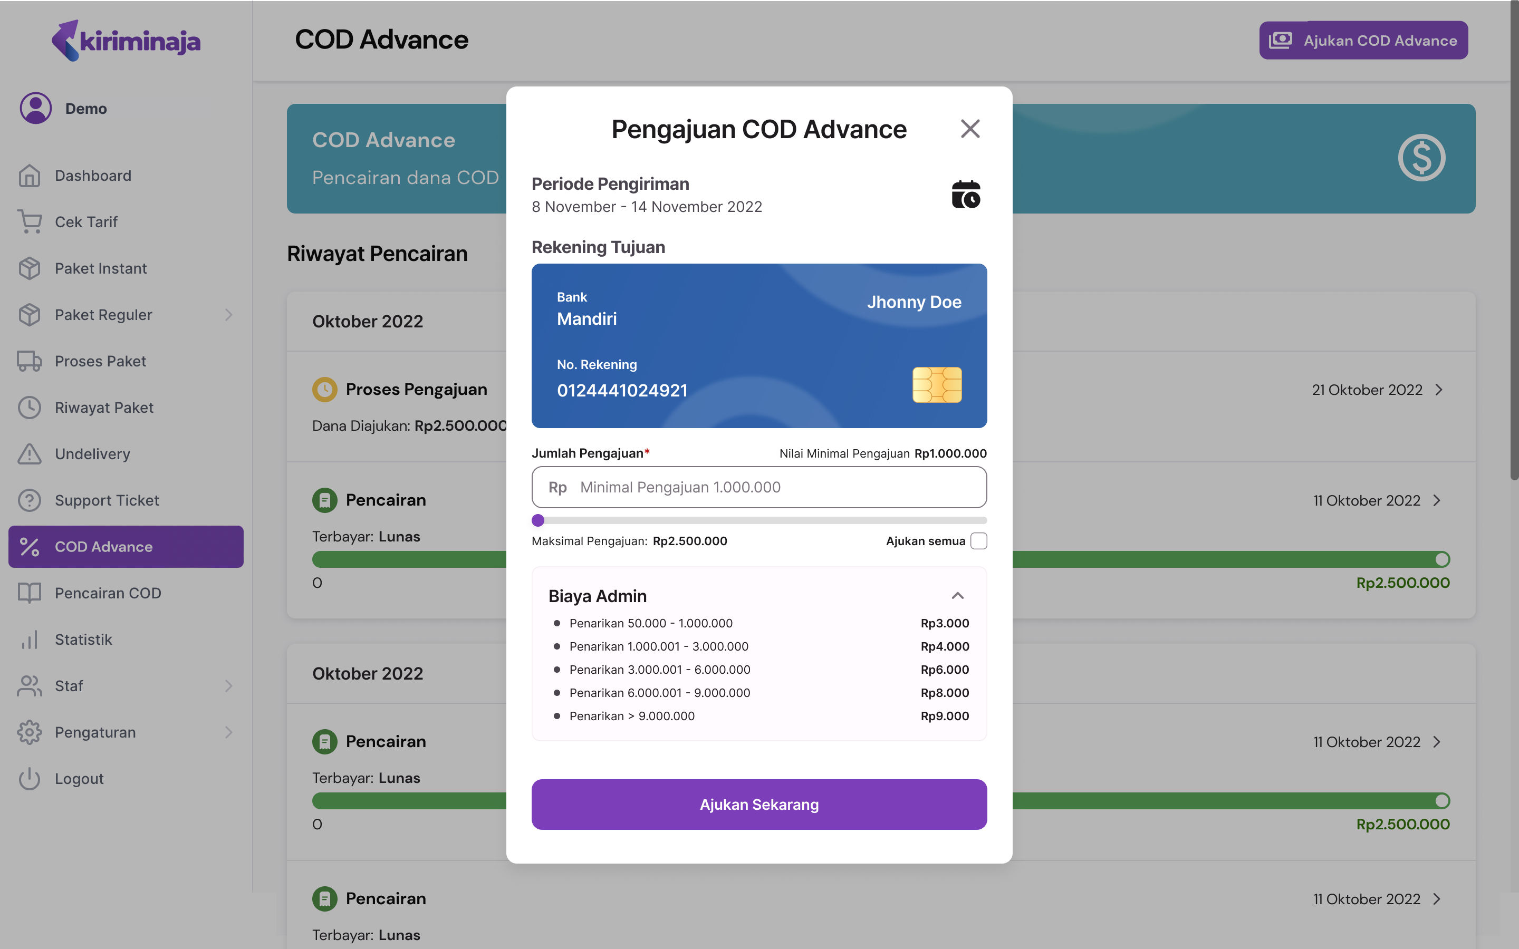Click the Mandiri bank name
The width and height of the screenshot is (1519, 949).
[x=587, y=319]
